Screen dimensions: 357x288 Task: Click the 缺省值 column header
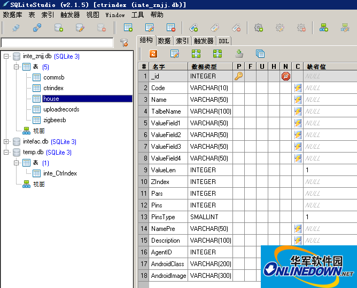coord(330,66)
